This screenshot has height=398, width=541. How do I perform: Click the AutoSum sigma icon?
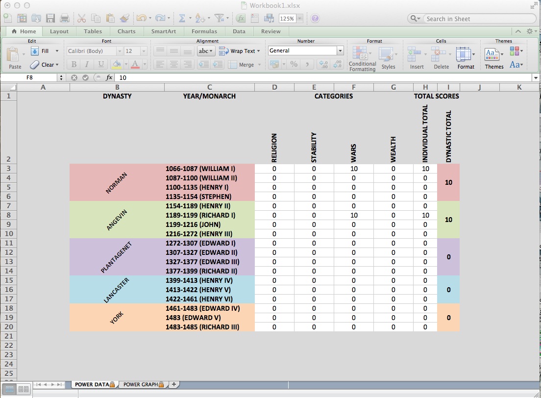tap(182, 19)
